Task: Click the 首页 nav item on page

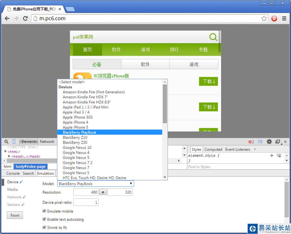Action: (x=87, y=50)
